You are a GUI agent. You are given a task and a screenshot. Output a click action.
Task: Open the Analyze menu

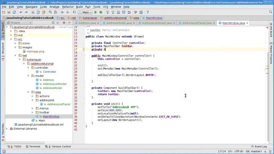coord(54,7)
